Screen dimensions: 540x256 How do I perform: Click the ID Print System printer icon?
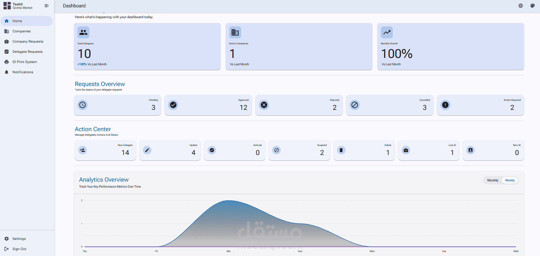tap(7, 62)
